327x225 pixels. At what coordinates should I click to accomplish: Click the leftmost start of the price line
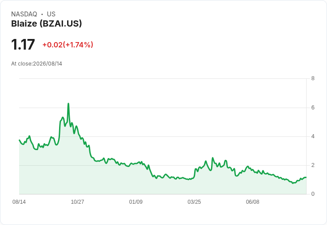pyautogui.click(x=20, y=140)
